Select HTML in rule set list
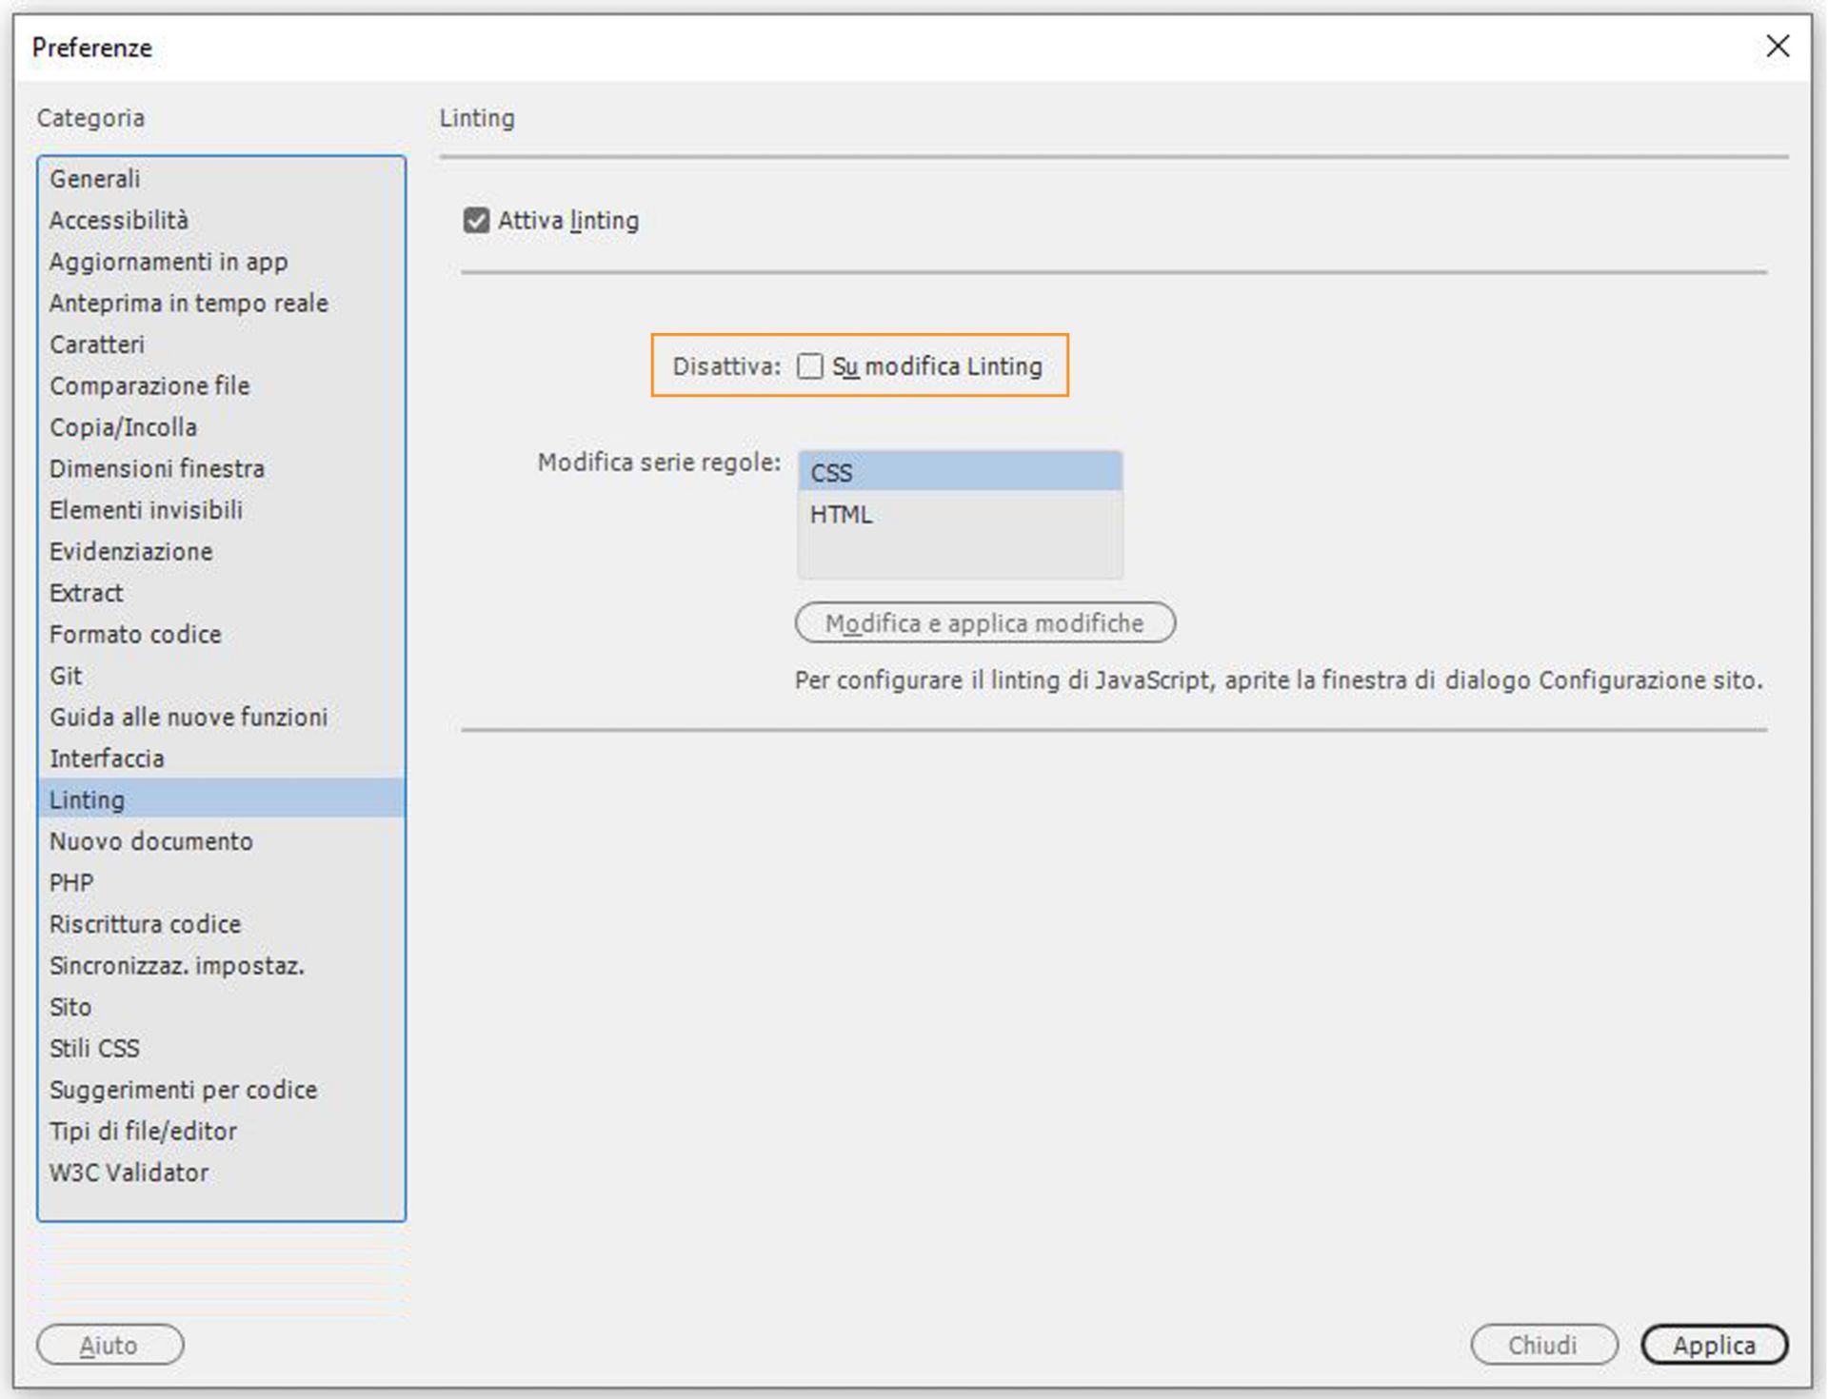Image resolution: width=1828 pixels, height=1399 pixels. (959, 515)
